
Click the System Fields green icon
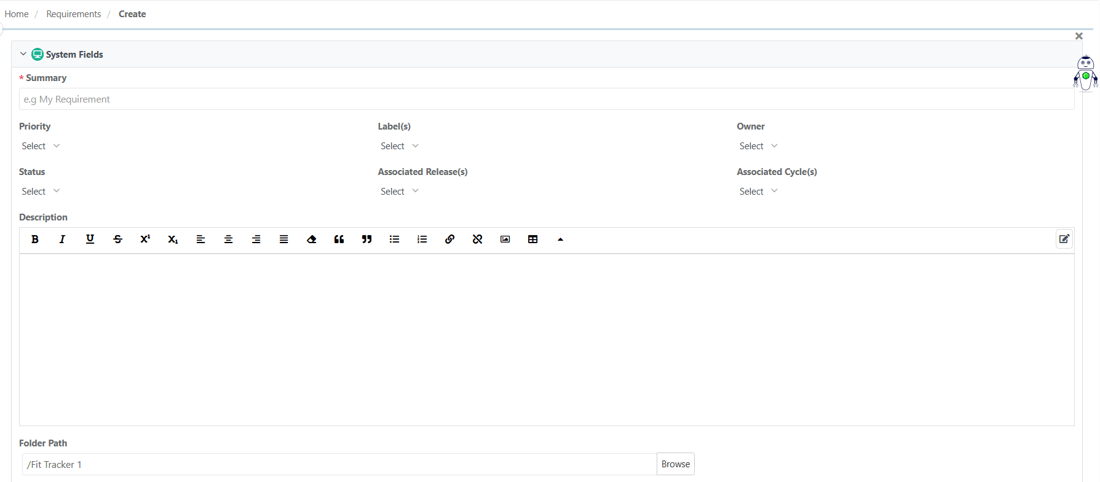pos(38,54)
